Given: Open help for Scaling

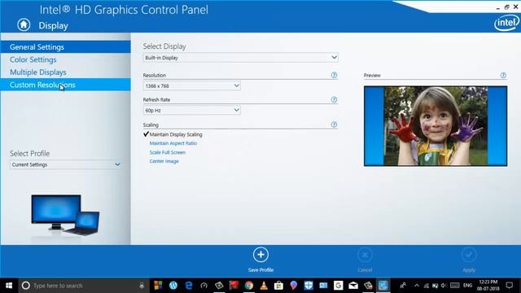Looking at the screenshot, I should tap(334, 125).
